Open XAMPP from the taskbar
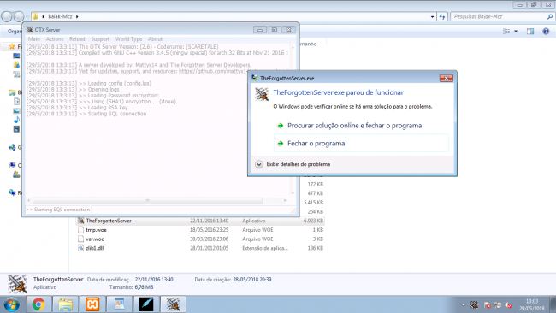The height and width of the screenshot is (313, 556). 92,304
